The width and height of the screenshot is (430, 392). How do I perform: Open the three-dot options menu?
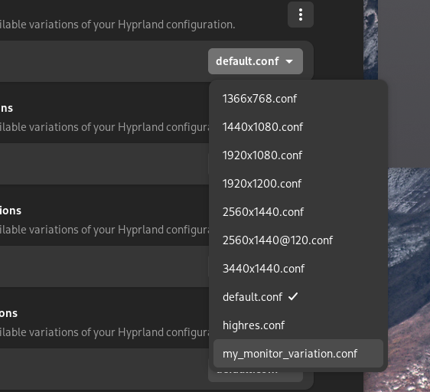click(x=301, y=15)
